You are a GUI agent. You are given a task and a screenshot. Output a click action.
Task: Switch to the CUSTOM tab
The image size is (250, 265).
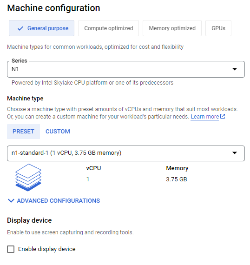coord(58,132)
